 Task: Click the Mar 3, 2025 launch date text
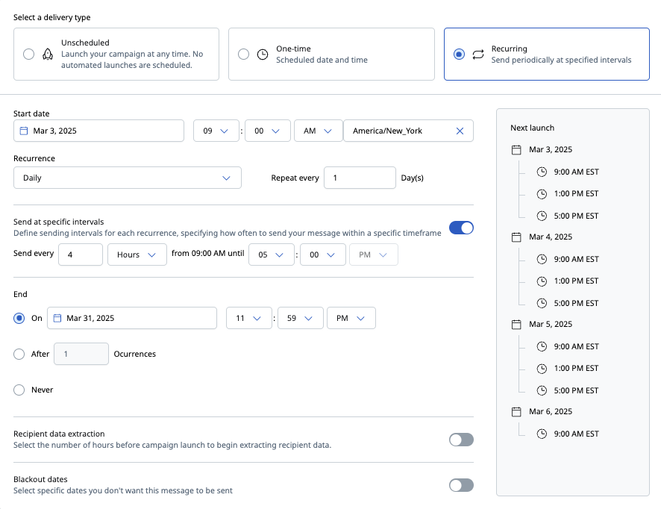(x=551, y=149)
